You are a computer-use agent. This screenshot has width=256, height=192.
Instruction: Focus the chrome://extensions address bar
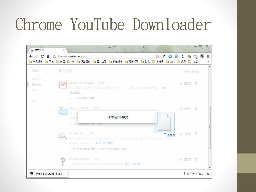106,56
